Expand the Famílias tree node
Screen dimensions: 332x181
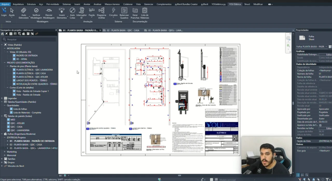[2, 159]
